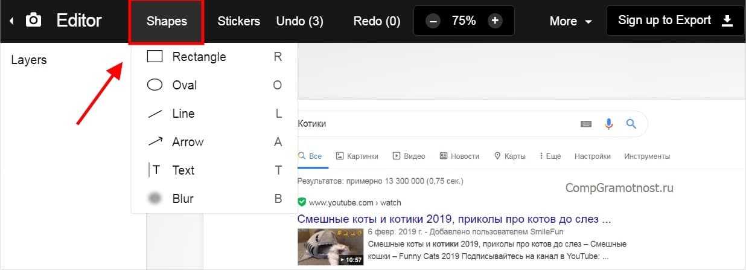Zoom in with the plus button
746x270 pixels.
[x=495, y=21]
